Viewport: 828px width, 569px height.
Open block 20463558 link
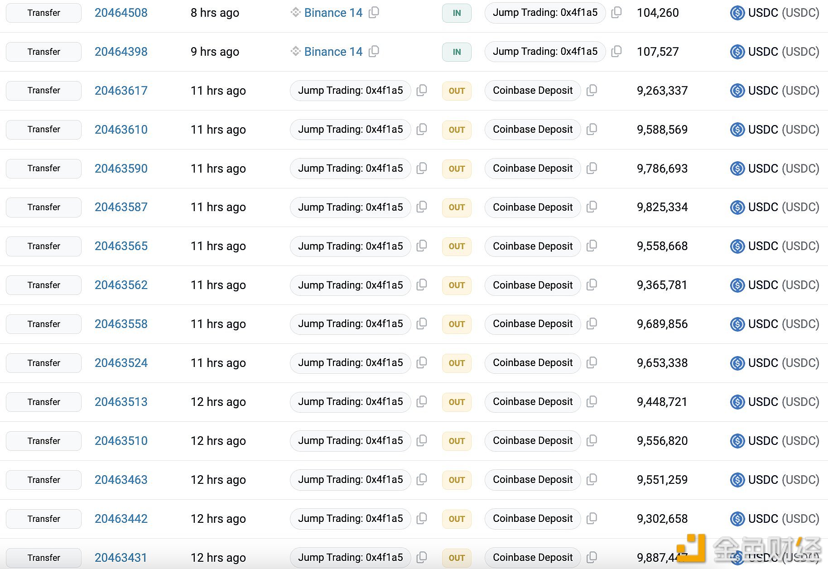pos(121,324)
